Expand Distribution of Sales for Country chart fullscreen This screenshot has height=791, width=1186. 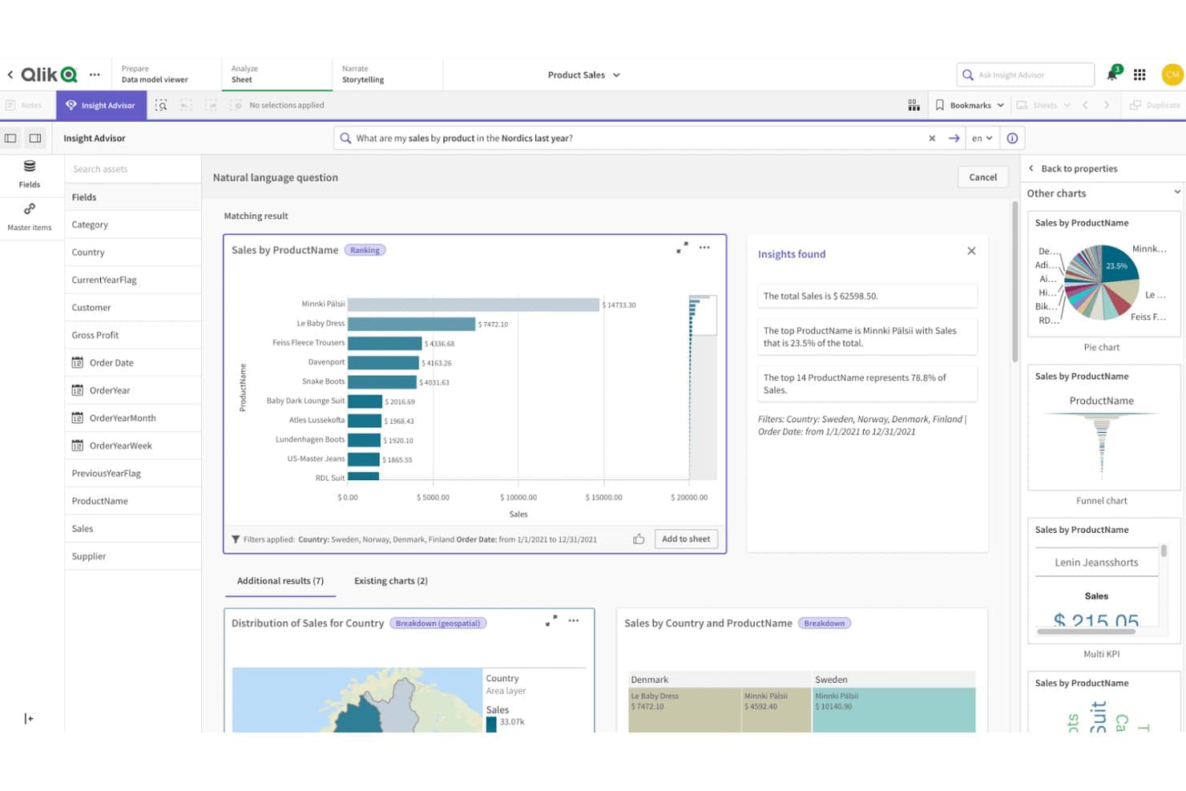click(x=551, y=621)
